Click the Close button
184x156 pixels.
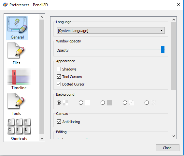[x=167, y=148]
